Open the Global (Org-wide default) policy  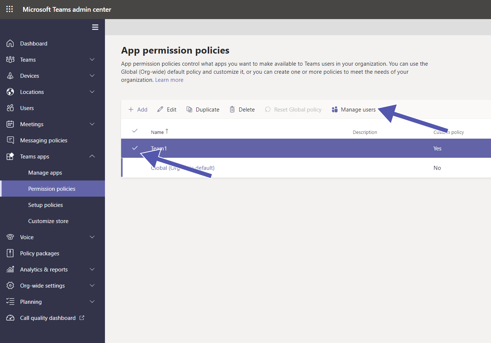click(x=183, y=168)
